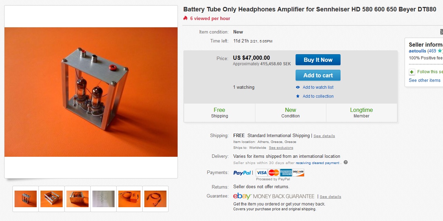Open See other items from seller
This screenshot has height=221, width=443.
tap(424, 80)
